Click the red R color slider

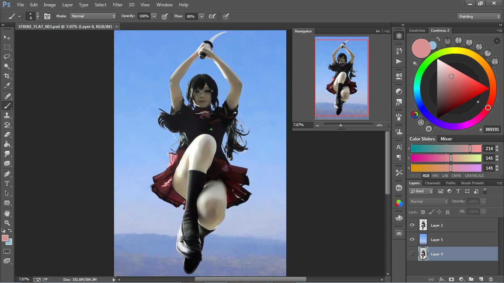pos(446,149)
